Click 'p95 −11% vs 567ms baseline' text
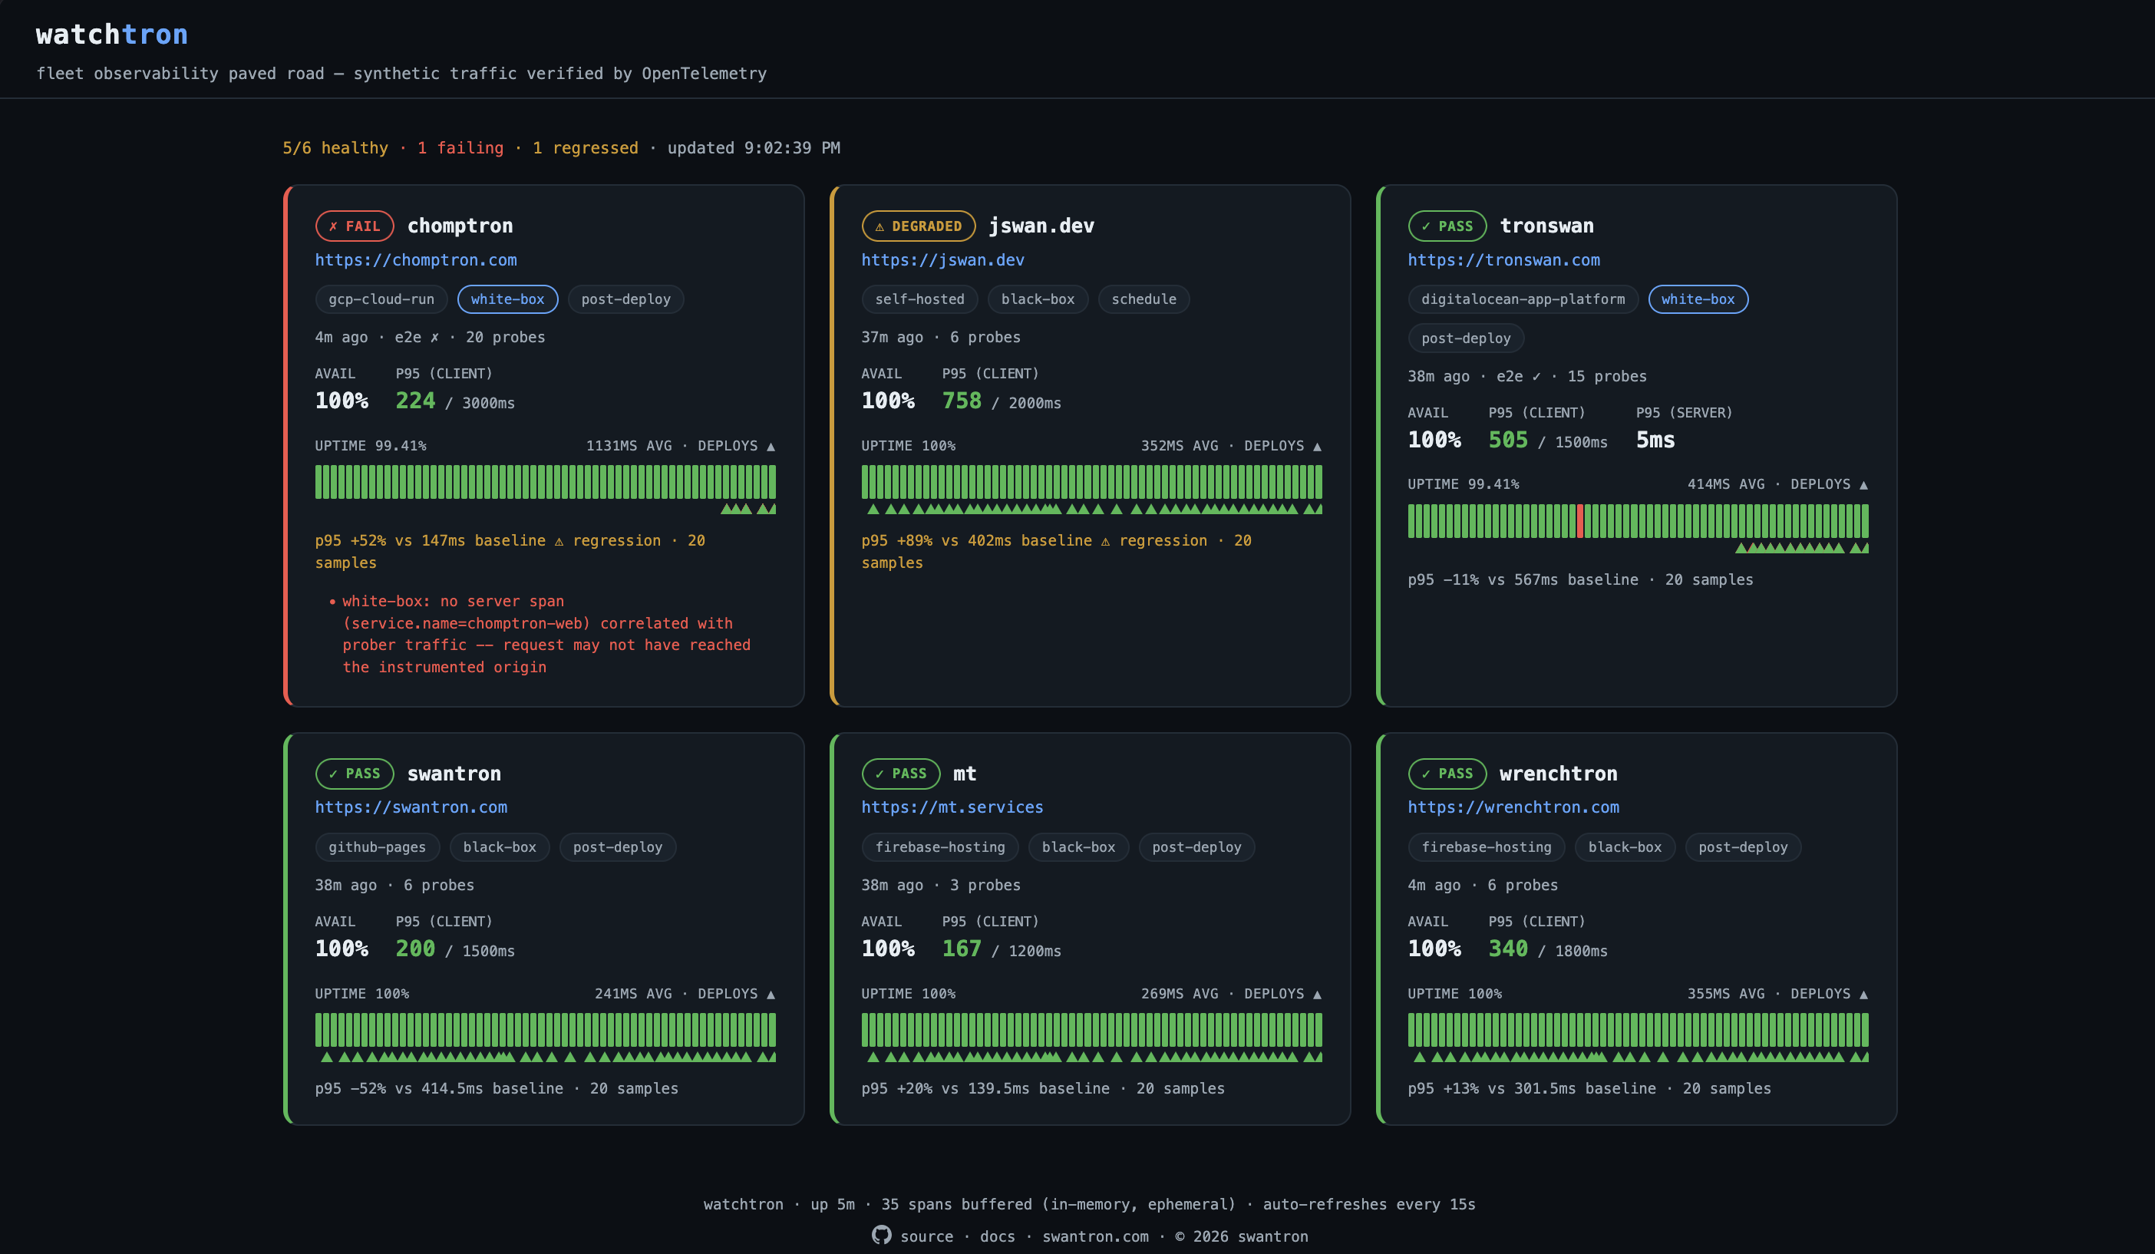Image resolution: width=2155 pixels, height=1254 pixels. 1523,580
